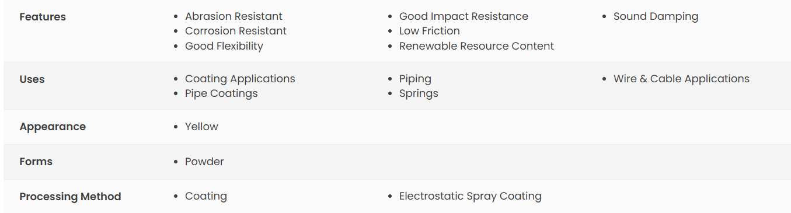Image resolution: width=791 pixels, height=213 pixels.
Task: Click the Springs use item
Action: click(419, 93)
